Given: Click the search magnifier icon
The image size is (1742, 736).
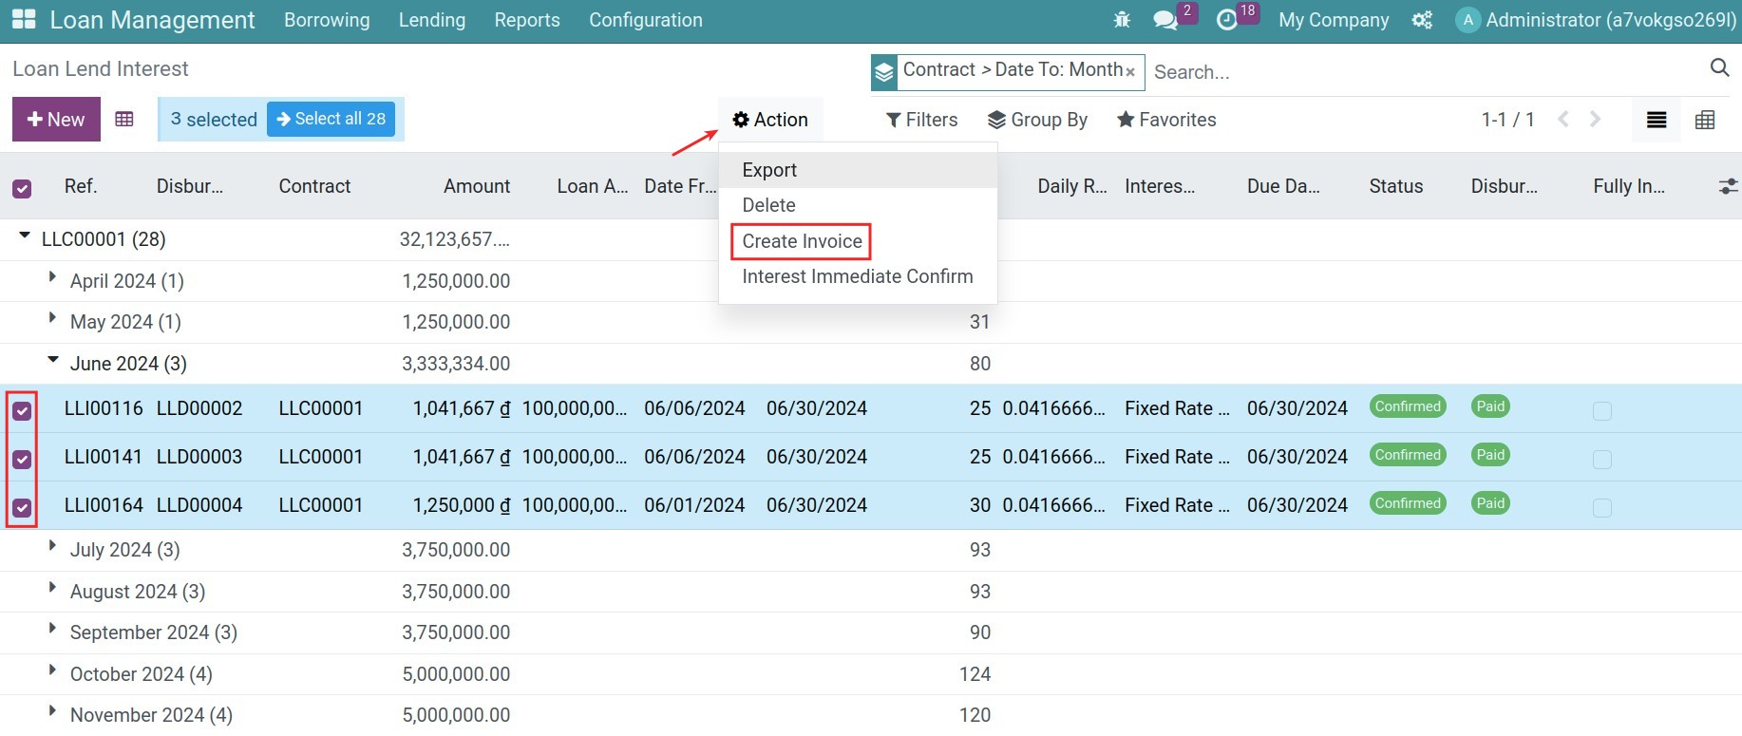Looking at the screenshot, I should [x=1719, y=67].
